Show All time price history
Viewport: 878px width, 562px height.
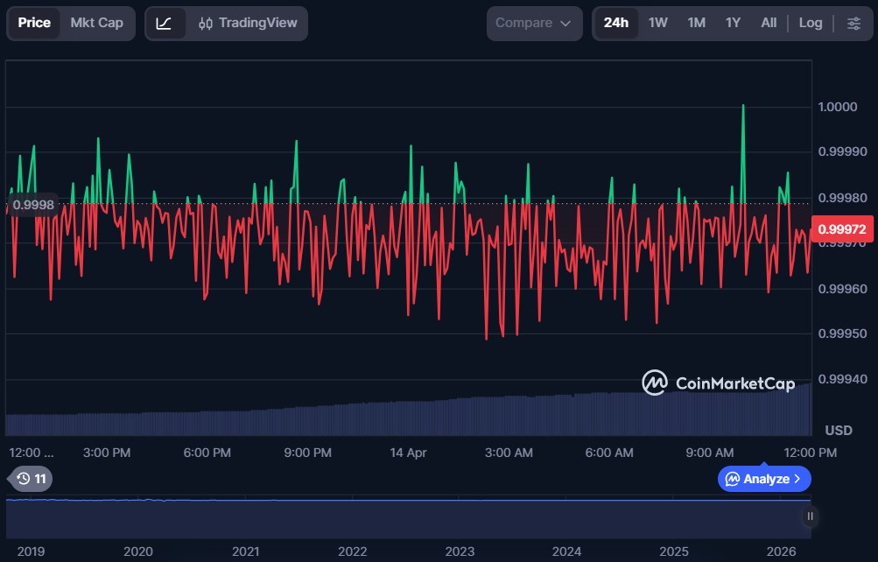tap(769, 24)
